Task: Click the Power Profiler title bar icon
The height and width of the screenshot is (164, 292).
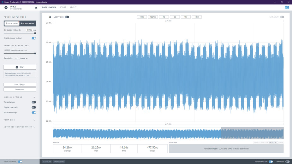Action: 2,2
